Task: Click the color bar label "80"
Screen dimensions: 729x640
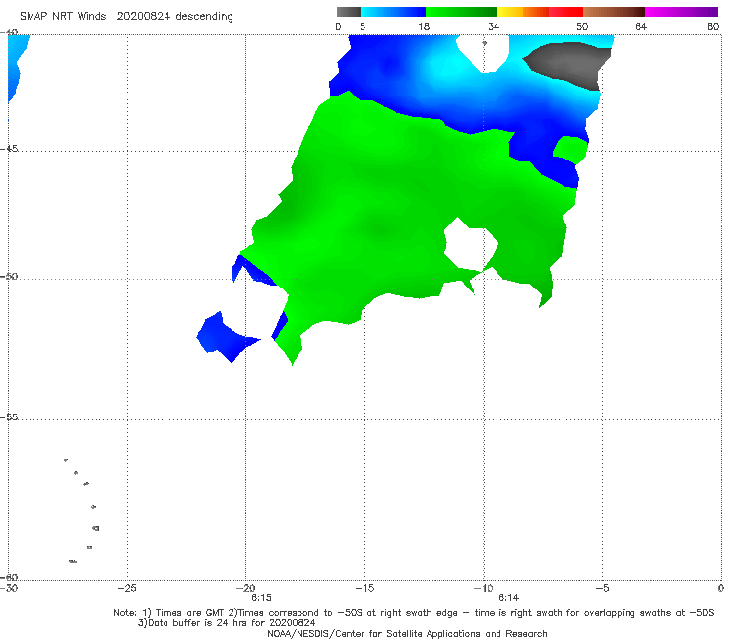Action: [x=713, y=26]
